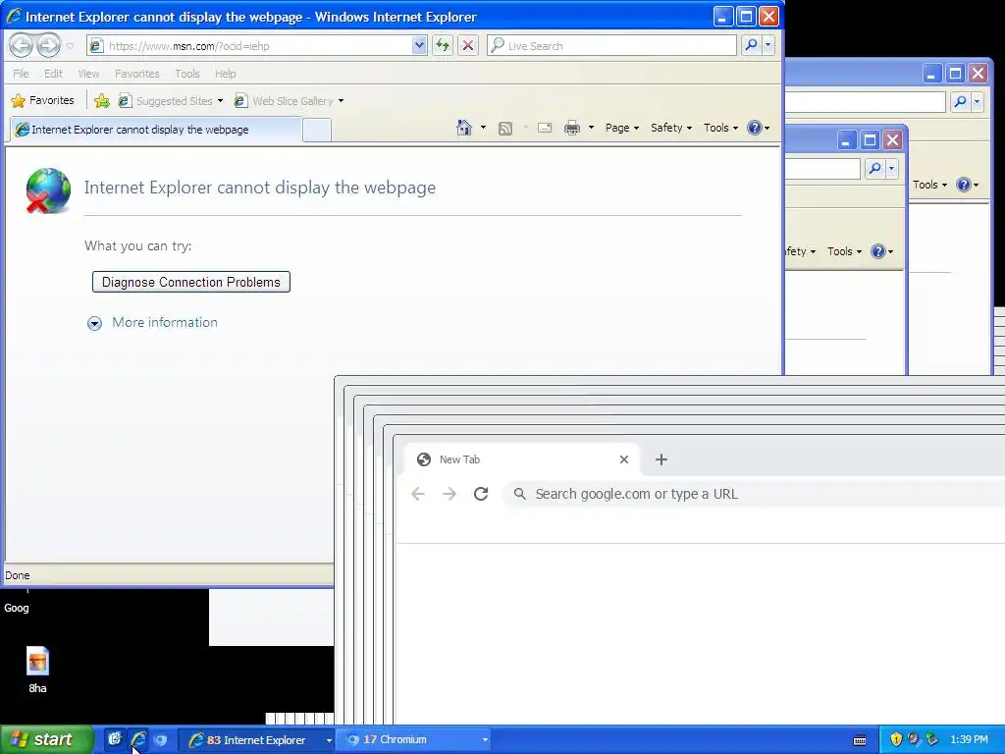1005x754 pixels.
Task: Click the Help question mark icon in front IE
Action: point(755,128)
